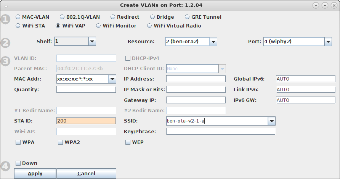Screen dimensions: 340x179
Task: Pick the WiFi STA option
Action: (18, 26)
